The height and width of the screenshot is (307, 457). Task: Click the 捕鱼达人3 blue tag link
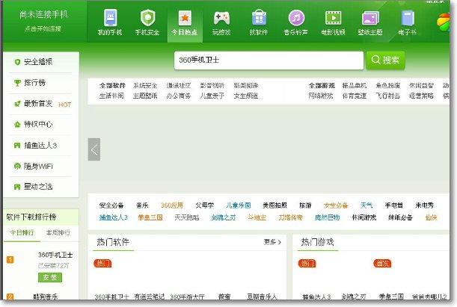pos(114,217)
